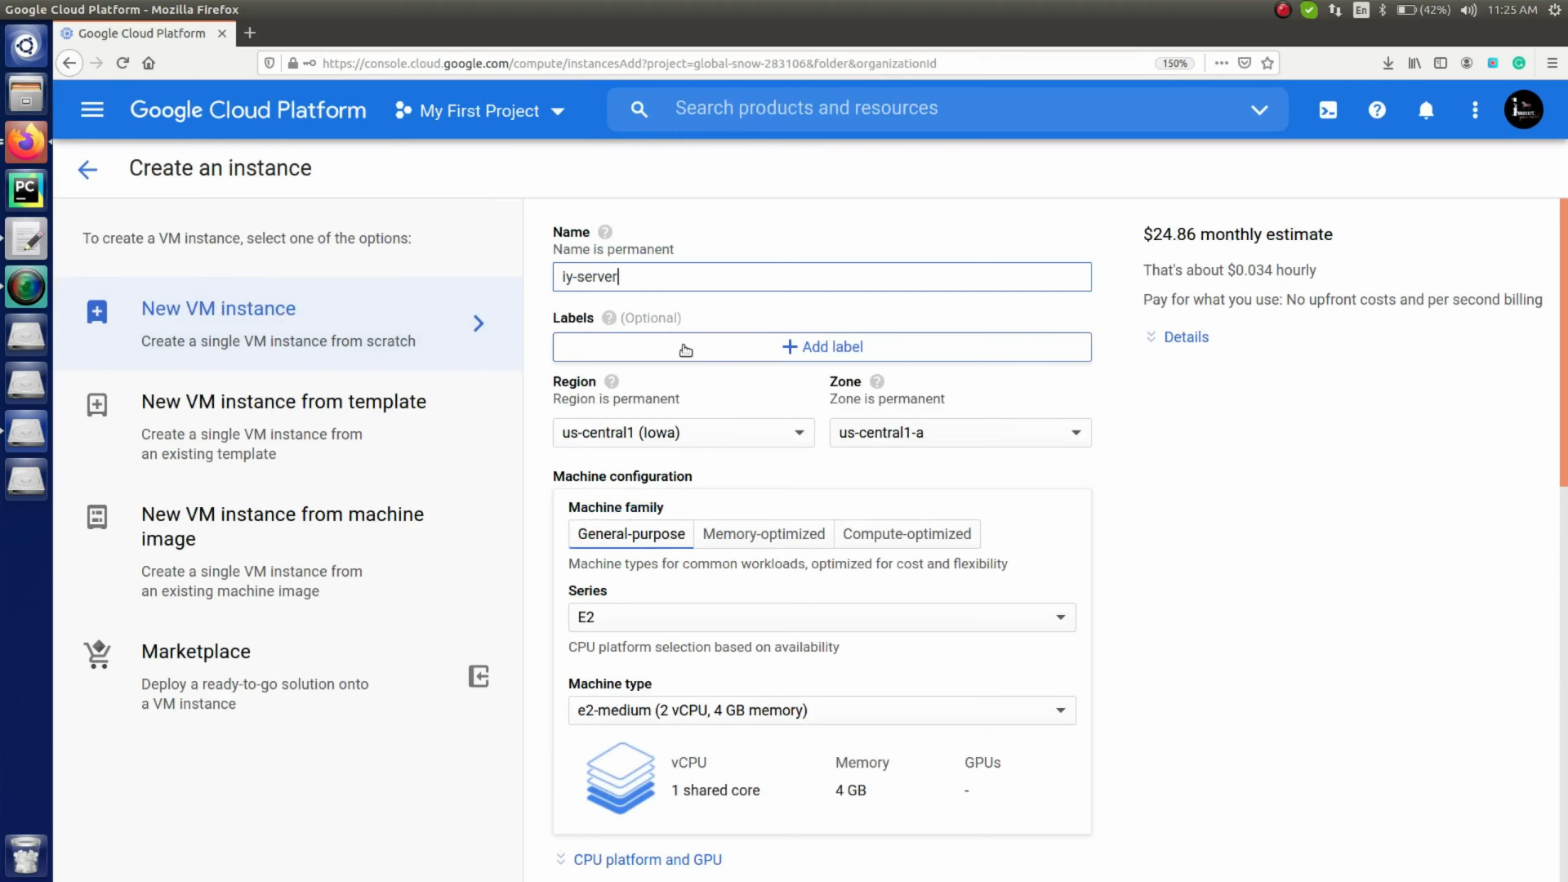Click the back arrow beside Create an instance
The width and height of the screenshot is (1568, 882).
(87, 169)
